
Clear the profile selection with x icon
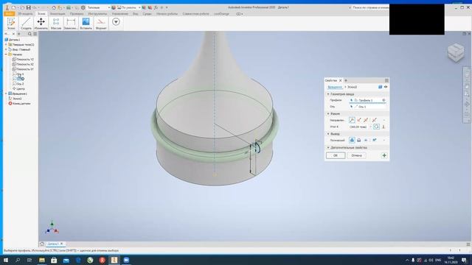[x=383, y=100]
